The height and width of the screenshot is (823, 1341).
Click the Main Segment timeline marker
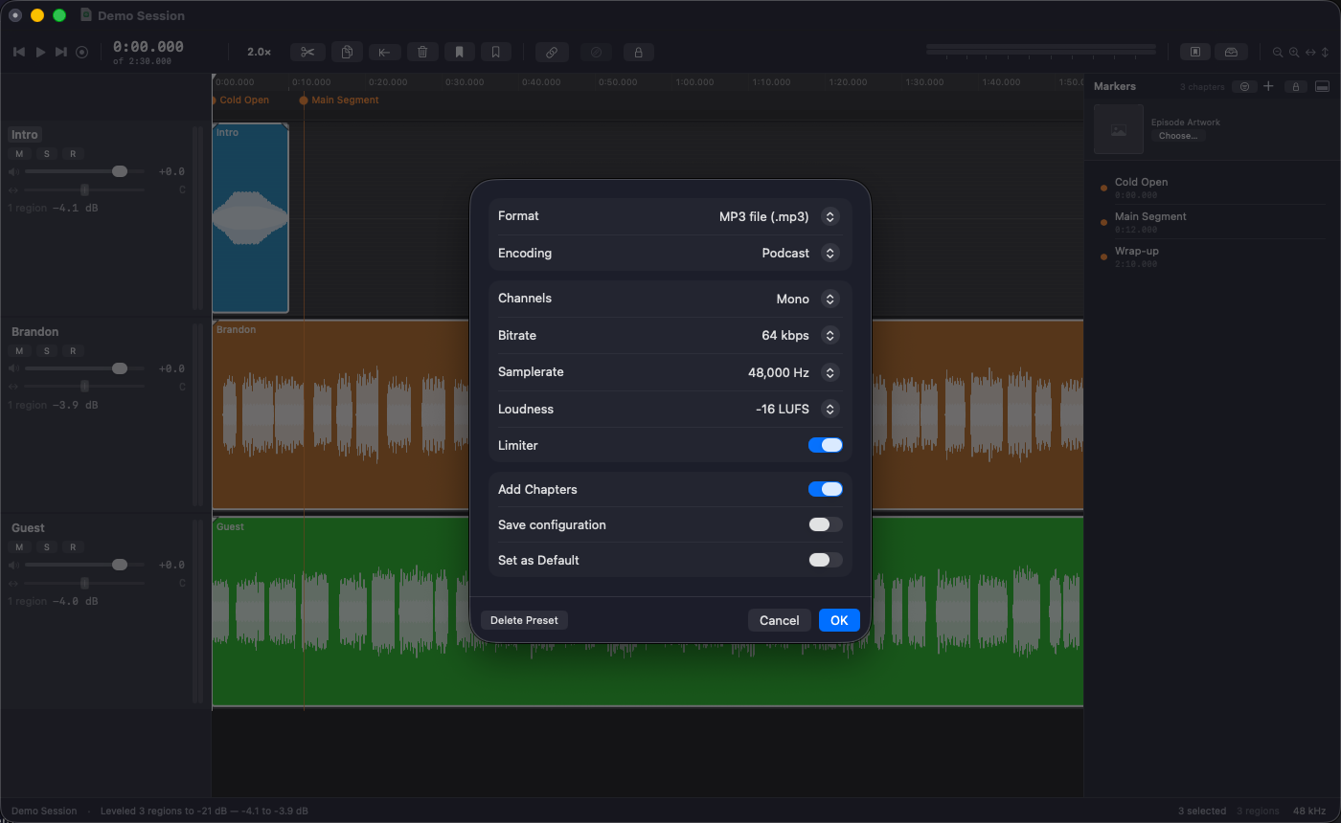pyautogui.click(x=339, y=100)
